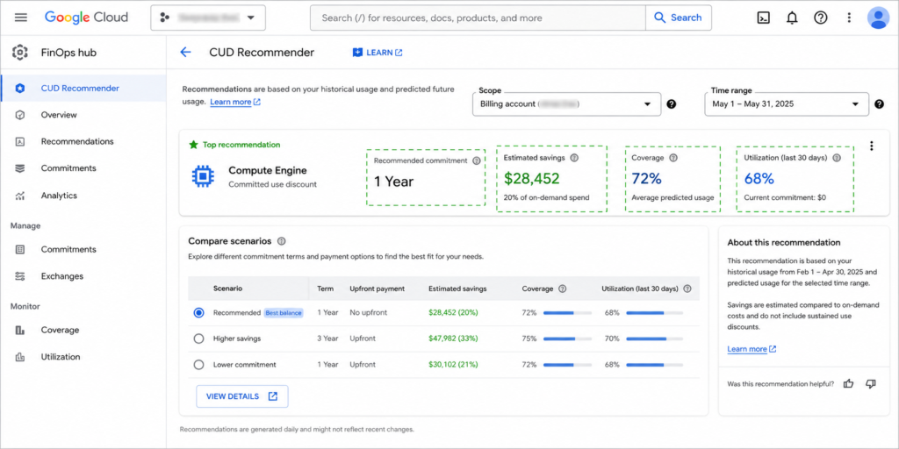This screenshot has width=899, height=449.
Task: Open the main navigation hamburger menu
Action: tap(21, 18)
